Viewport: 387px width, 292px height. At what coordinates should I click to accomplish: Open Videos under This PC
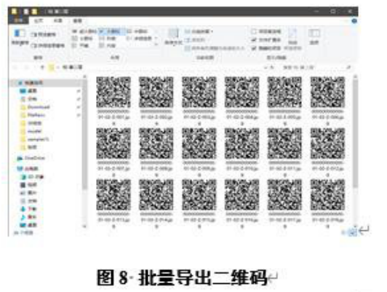(x=29, y=185)
